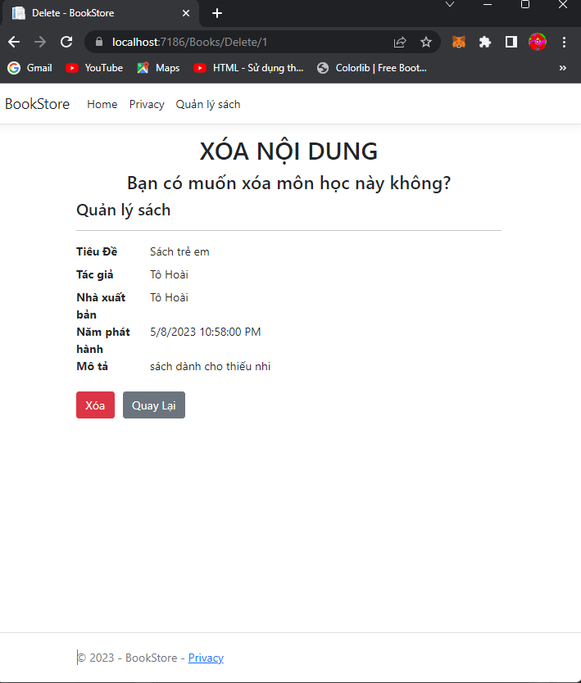Click the share page icon
The height and width of the screenshot is (683, 581).
[x=400, y=42]
